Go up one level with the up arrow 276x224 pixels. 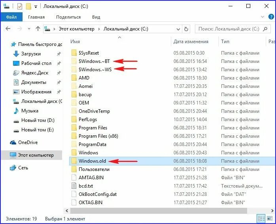(x=38, y=28)
